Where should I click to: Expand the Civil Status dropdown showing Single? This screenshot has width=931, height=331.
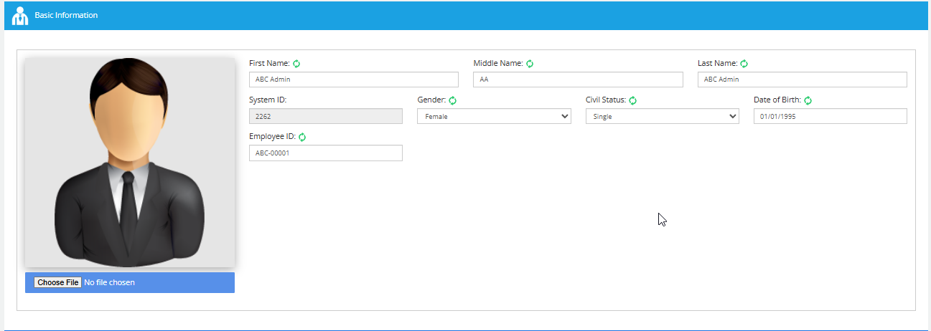[662, 116]
